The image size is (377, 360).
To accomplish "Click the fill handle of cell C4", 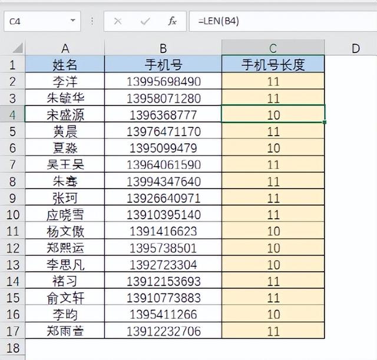I will click(x=325, y=123).
